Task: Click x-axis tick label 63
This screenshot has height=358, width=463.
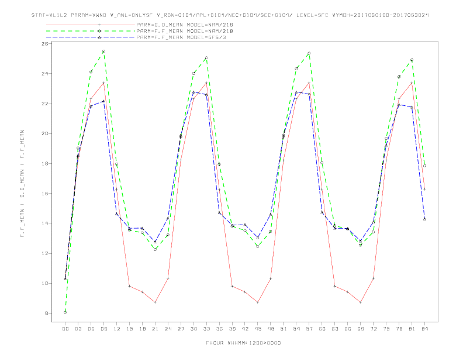Action: point(335,329)
